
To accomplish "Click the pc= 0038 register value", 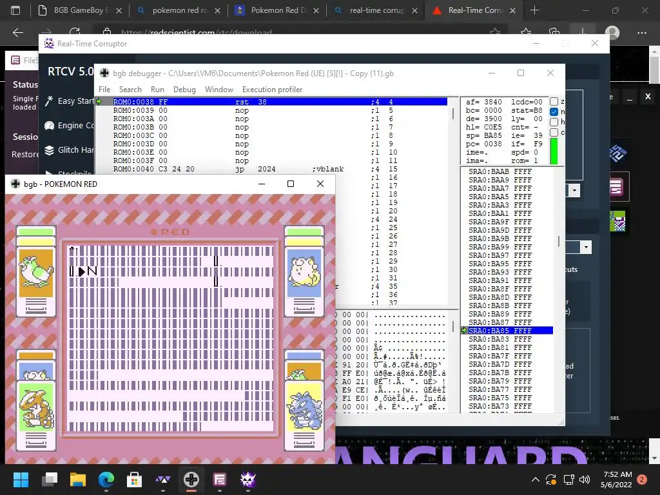I will (x=484, y=144).
